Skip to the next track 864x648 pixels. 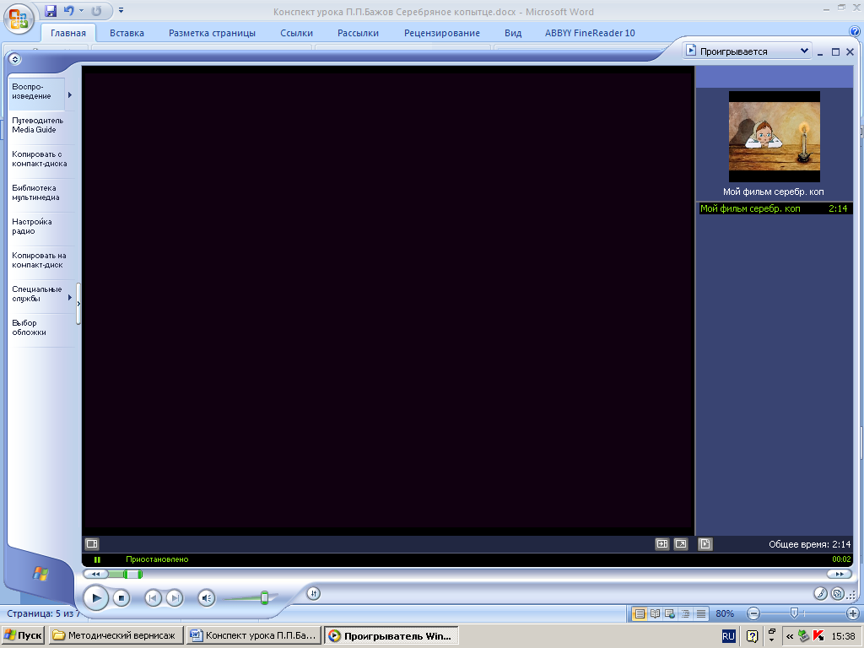click(x=175, y=598)
